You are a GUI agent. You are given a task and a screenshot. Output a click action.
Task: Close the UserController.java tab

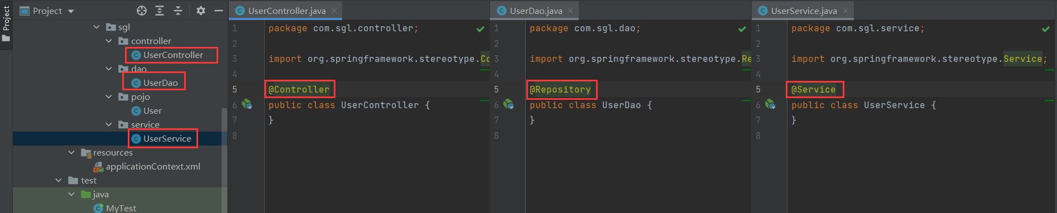334,11
